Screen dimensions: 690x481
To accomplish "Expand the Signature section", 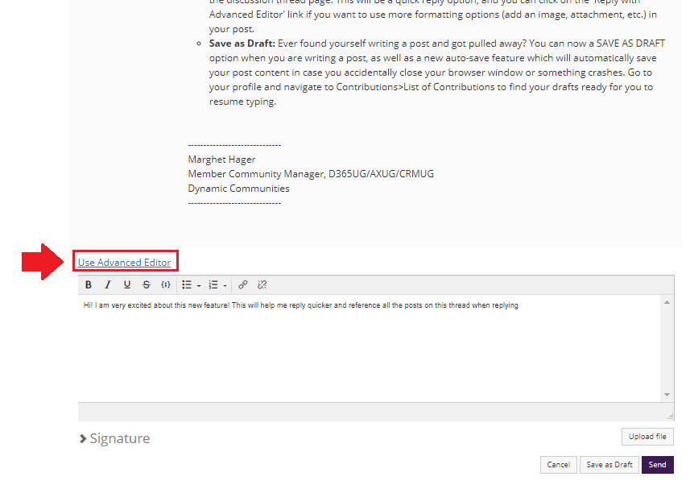I will point(115,438).
